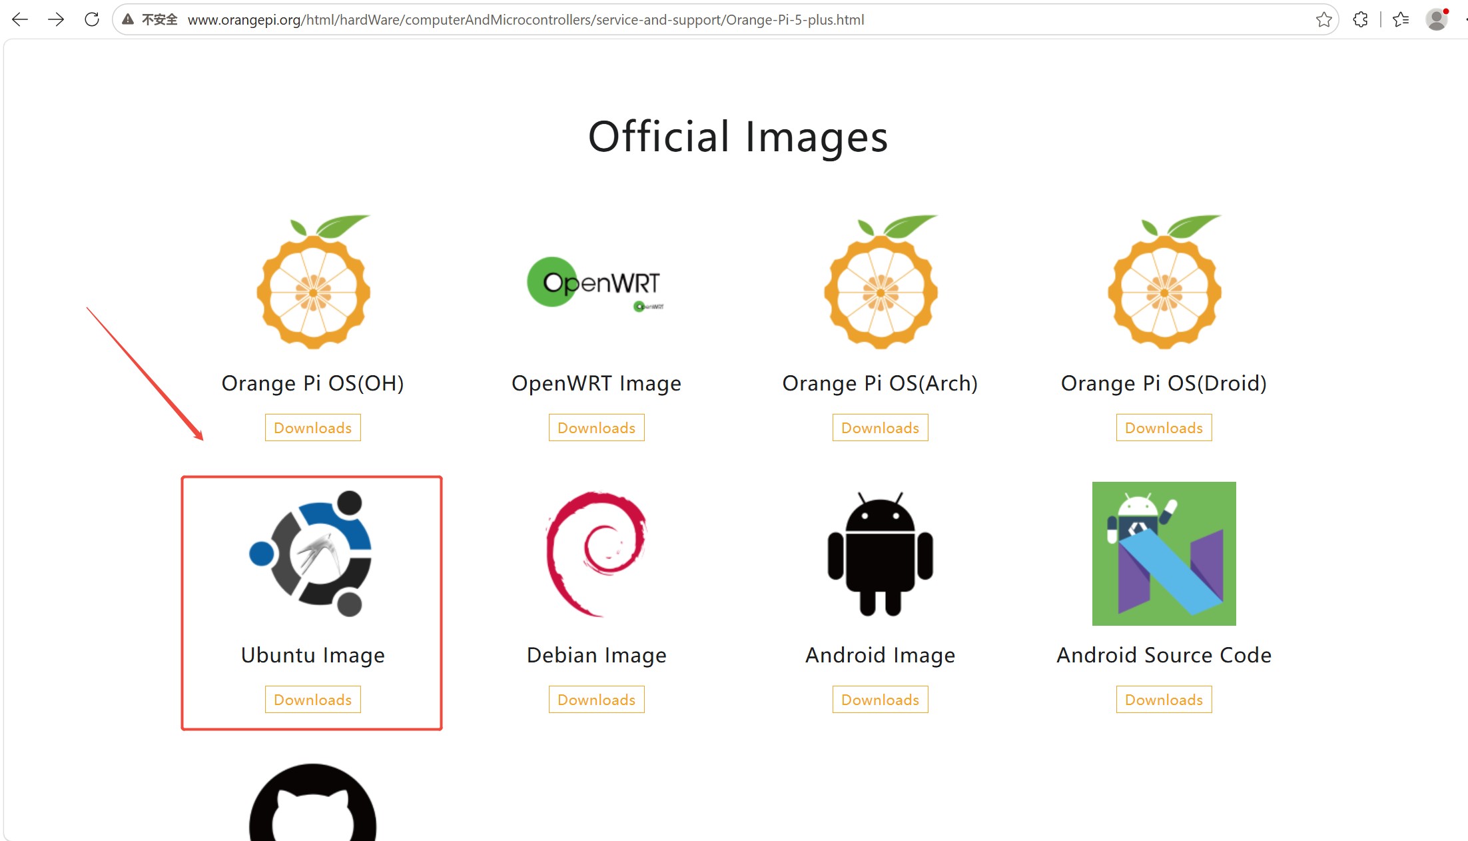Click the 'Orange Pi OS(OH)' title text
The image size is (1468, 841).
pyautogui.click(x=313, y=383)
